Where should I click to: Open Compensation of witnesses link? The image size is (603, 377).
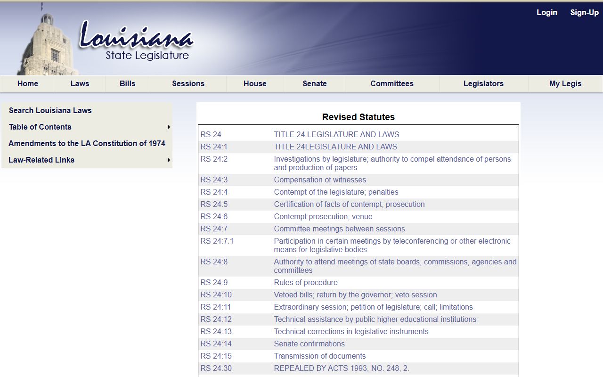point(320,180)
